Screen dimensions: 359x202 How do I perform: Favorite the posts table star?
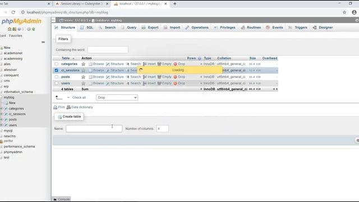pyautogui.click(x=84, y=77)
